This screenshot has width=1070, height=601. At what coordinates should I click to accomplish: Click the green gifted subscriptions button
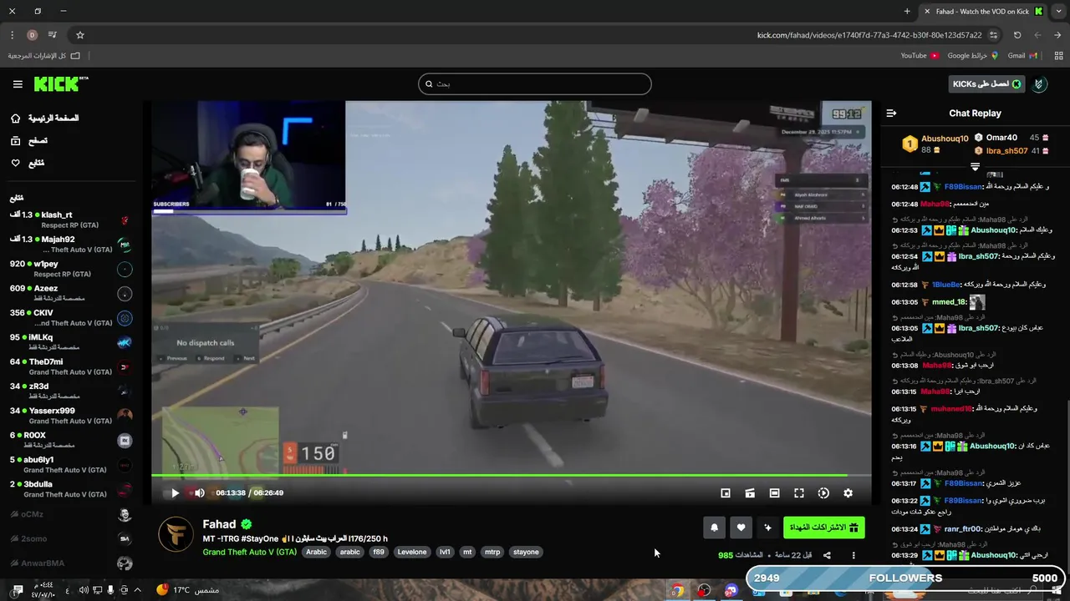point(823,528)
